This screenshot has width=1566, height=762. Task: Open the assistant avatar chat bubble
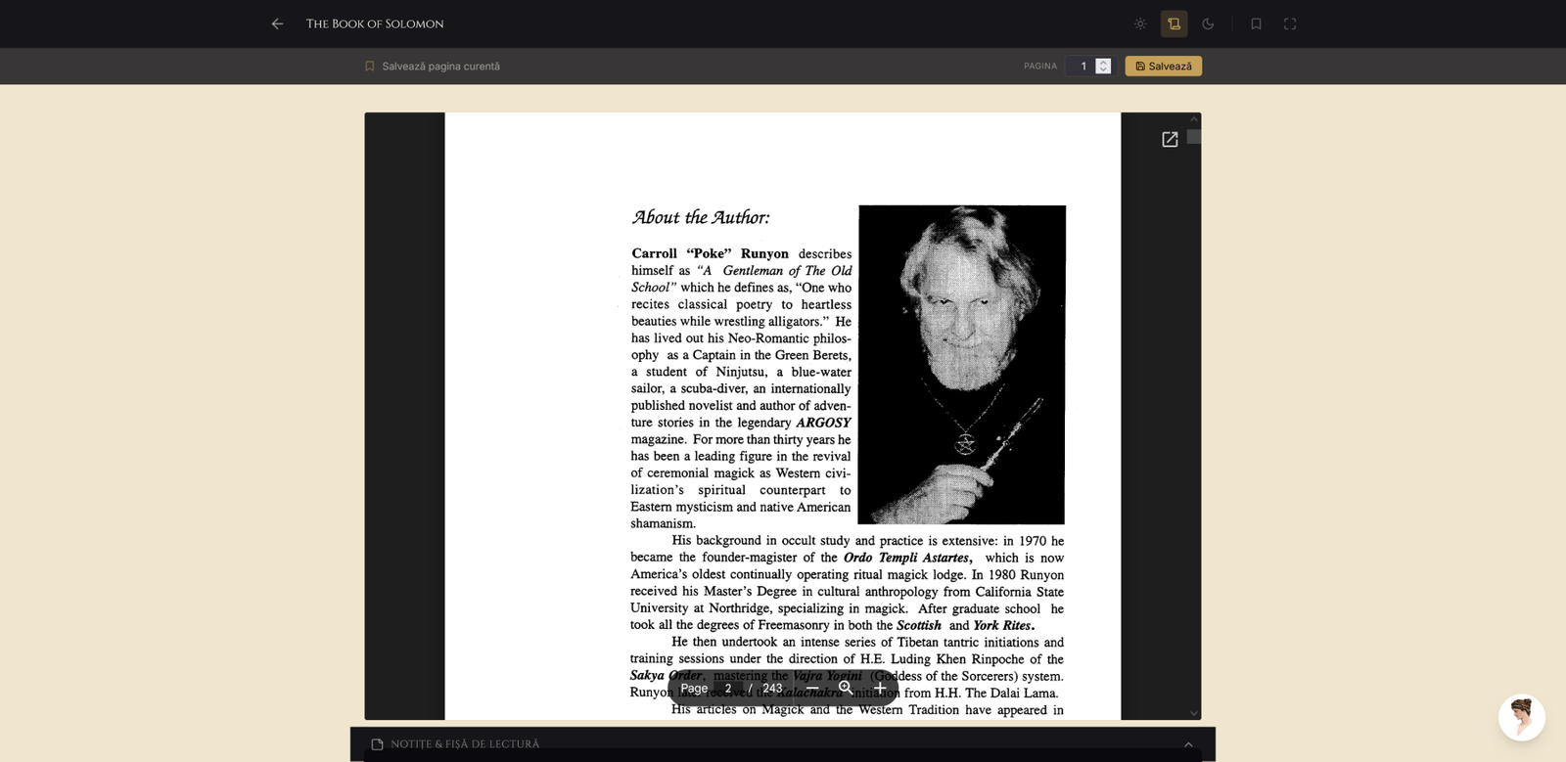tap(1522, 718)
